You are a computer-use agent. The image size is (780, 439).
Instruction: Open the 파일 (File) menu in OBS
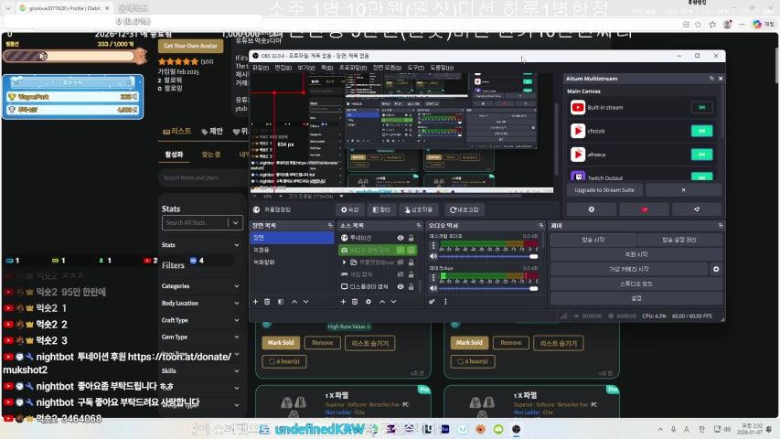pos(260,68)
